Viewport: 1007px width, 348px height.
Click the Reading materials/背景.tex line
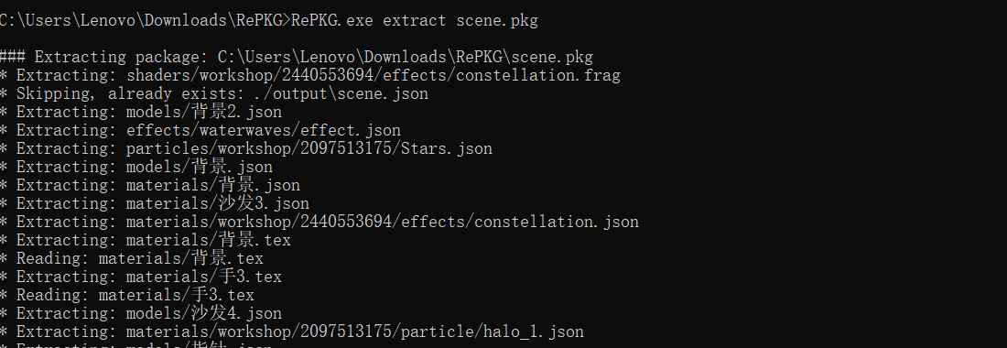click(x=132, y=259)
